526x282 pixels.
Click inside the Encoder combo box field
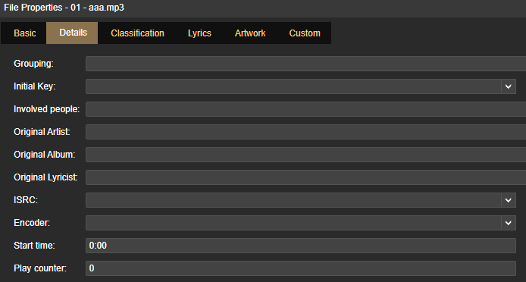pos(293,223)
